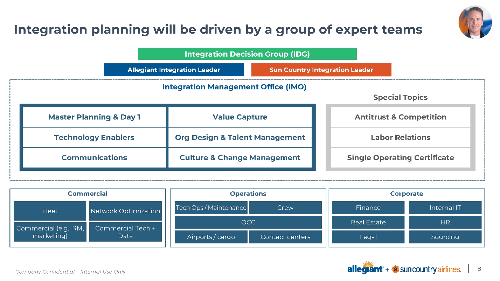The width and height of the screenshot is (500, 281).
Task: Select the Technology Enablers cell
Action: (x=94, y=138)
